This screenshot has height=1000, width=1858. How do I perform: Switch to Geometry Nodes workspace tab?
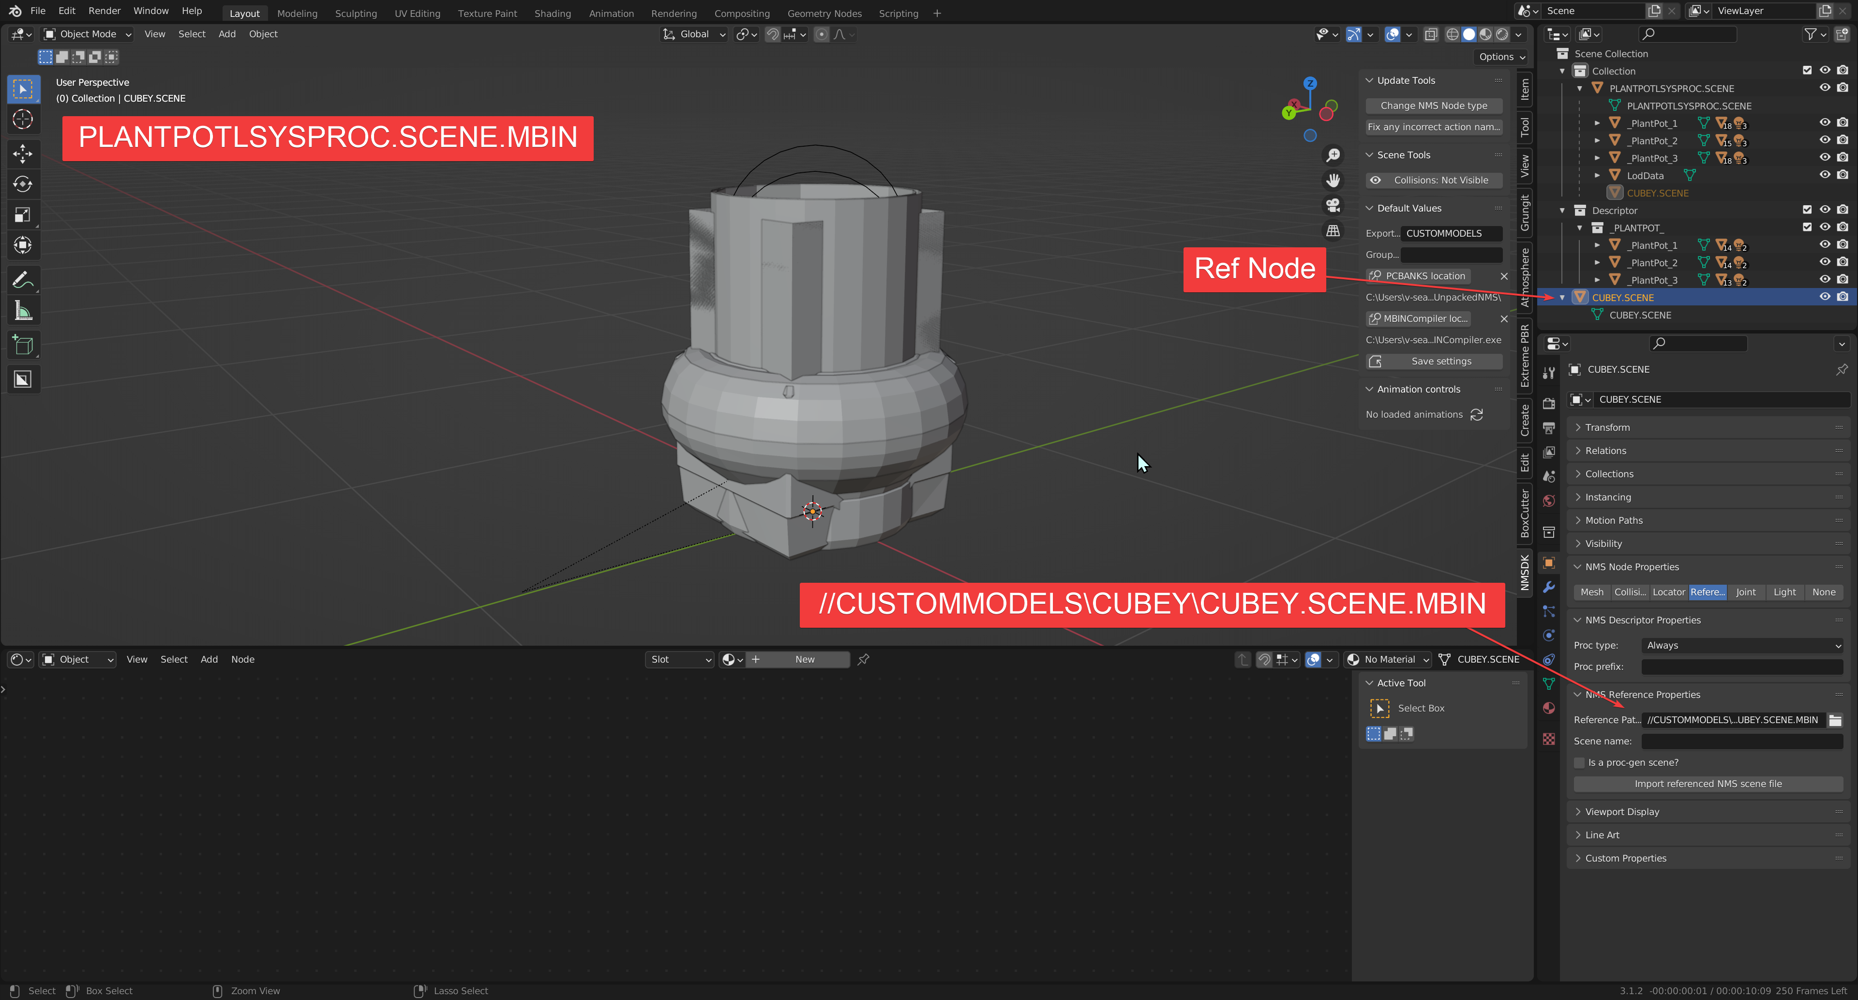(x=824, y=14)
